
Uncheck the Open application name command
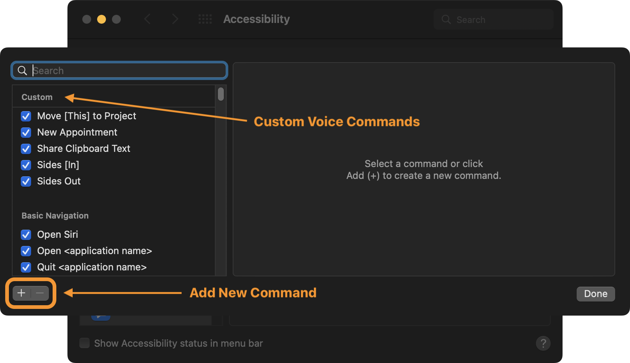[x=26, y=251]
